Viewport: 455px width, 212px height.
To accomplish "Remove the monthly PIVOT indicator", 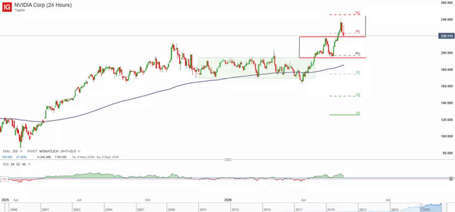I will pos(79,151).
